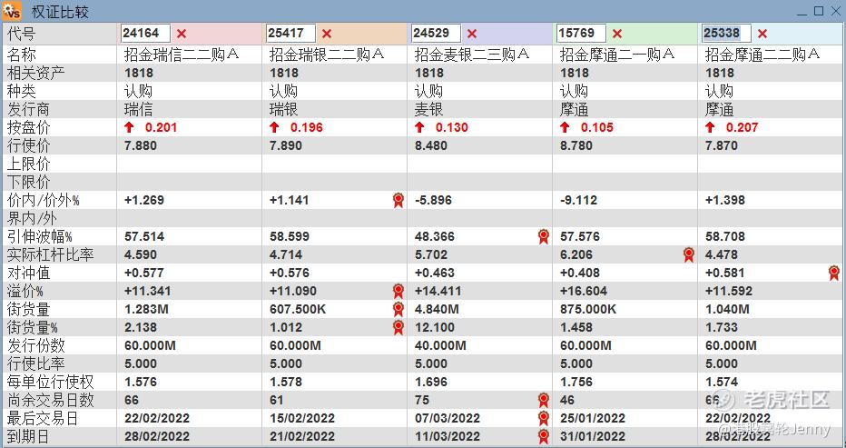The width and height of the screenshot is (846, 448).
Task: Select the 对冲值 row label
Action: click(29, 273)
